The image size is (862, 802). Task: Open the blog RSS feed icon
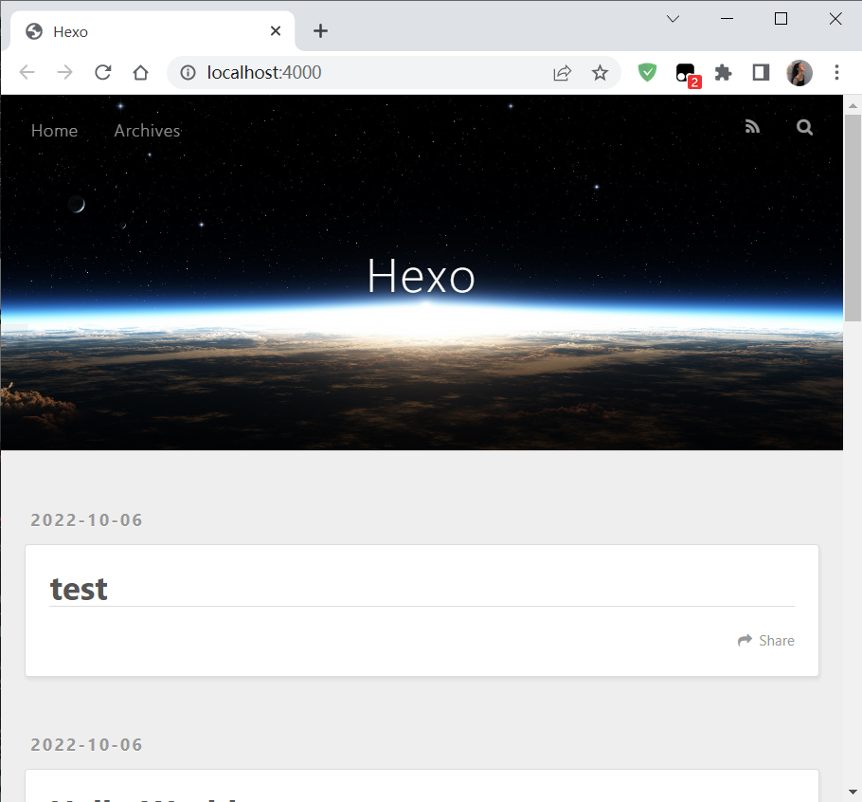coord(753,127)
